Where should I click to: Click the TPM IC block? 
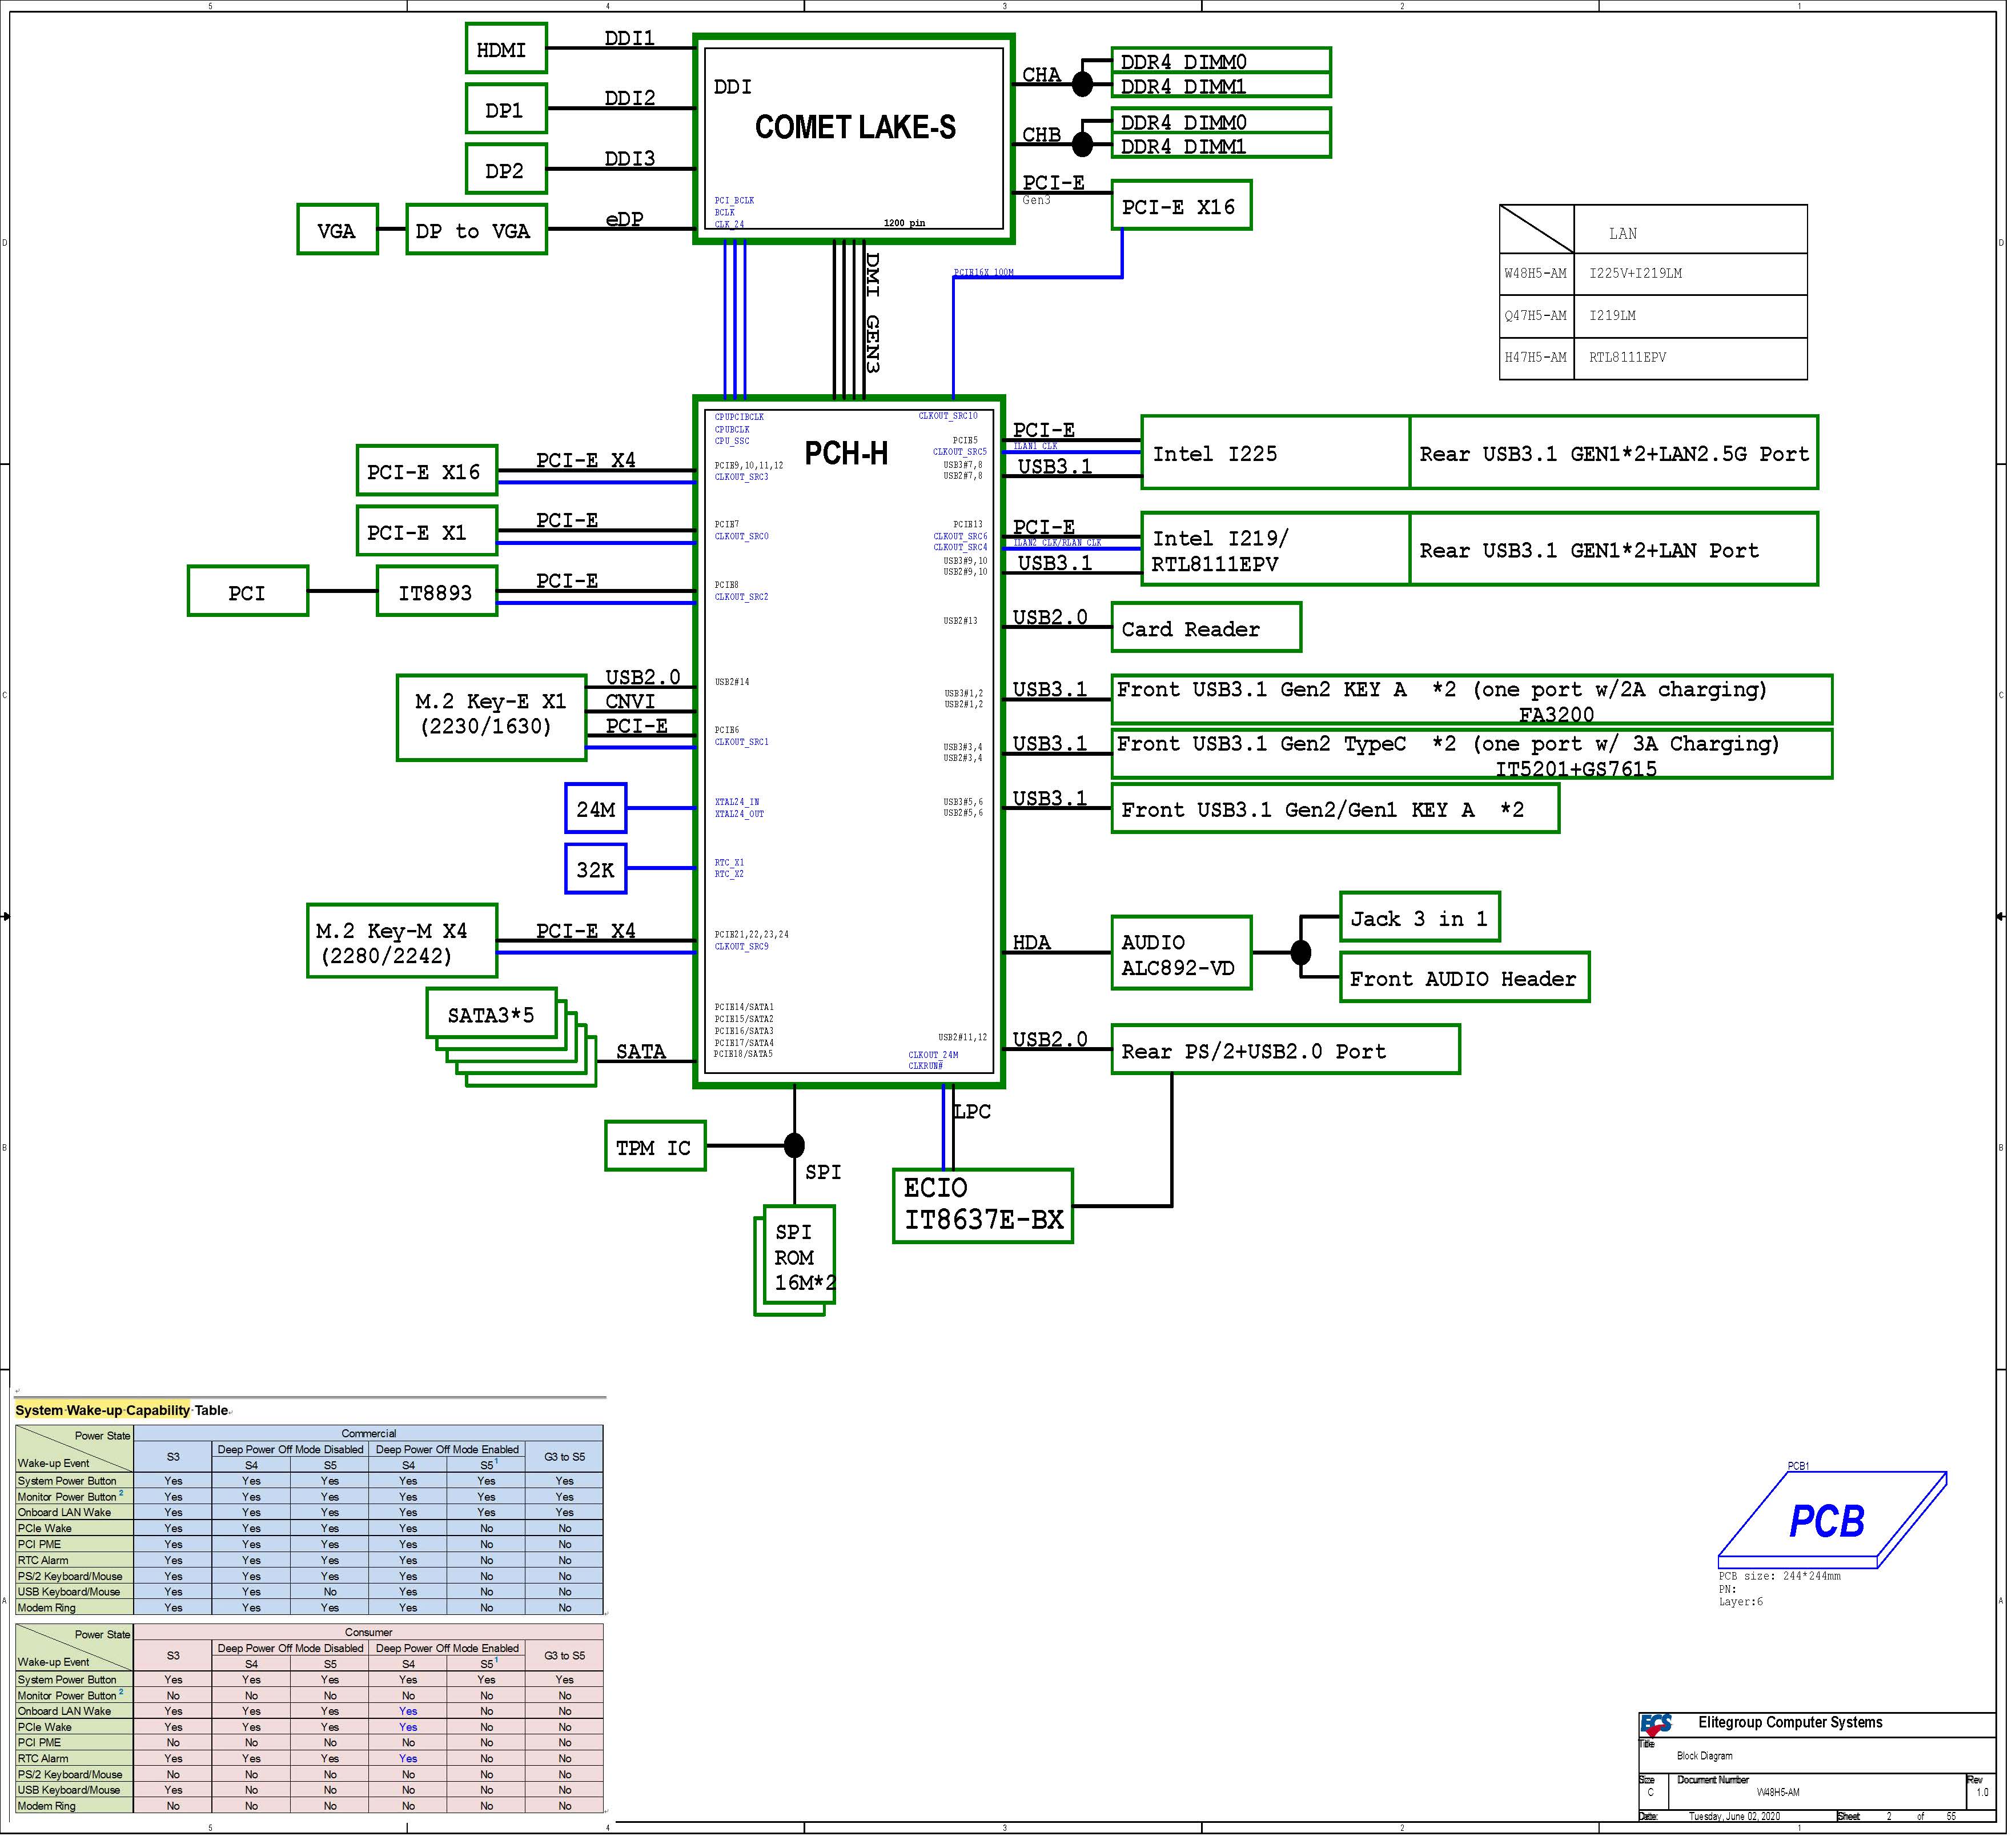click(x=655, y=1147)
